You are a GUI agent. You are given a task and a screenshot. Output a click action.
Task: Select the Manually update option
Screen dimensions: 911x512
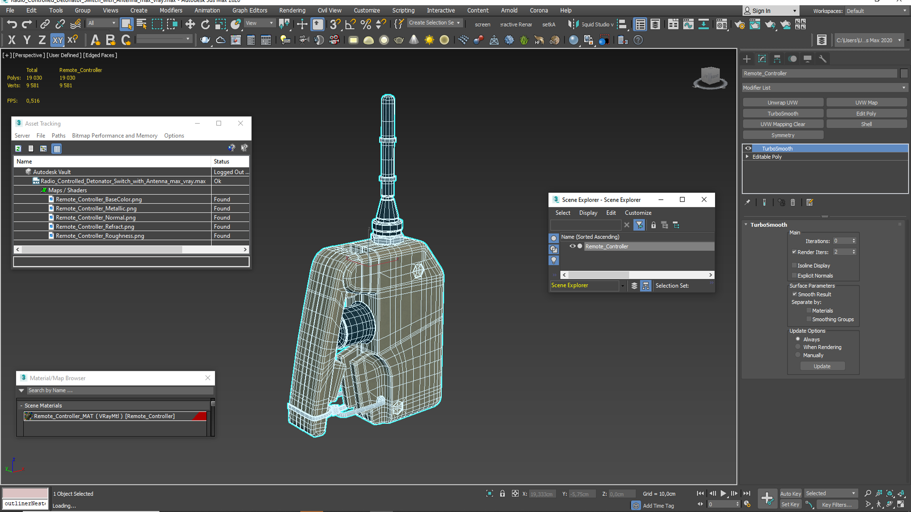pos(798,355)
